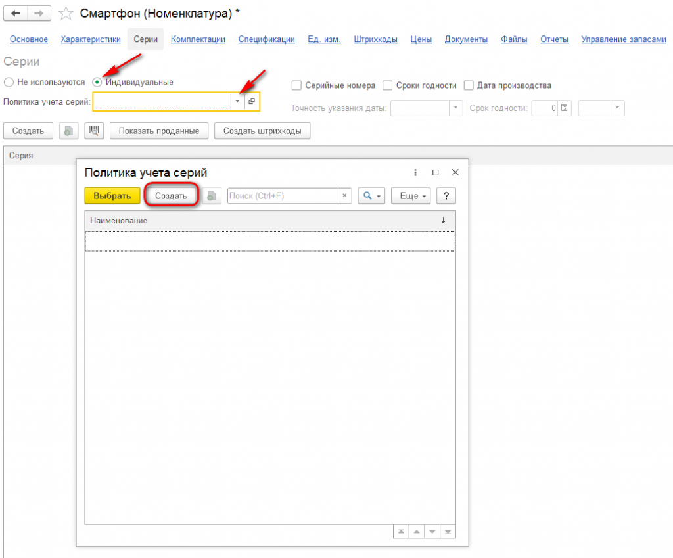Move up one row in the dialog list
Image resolution: width=673 pixels, height=558 pixels.
click(417, 532)
